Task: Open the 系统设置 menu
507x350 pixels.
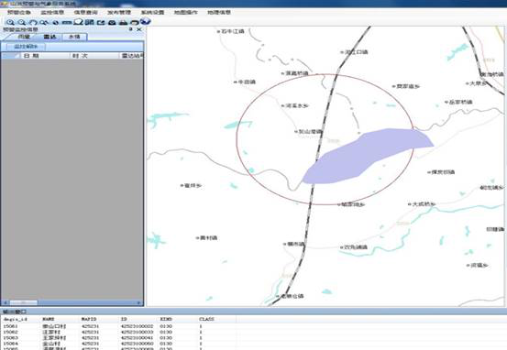Action: tap(152, 12)
